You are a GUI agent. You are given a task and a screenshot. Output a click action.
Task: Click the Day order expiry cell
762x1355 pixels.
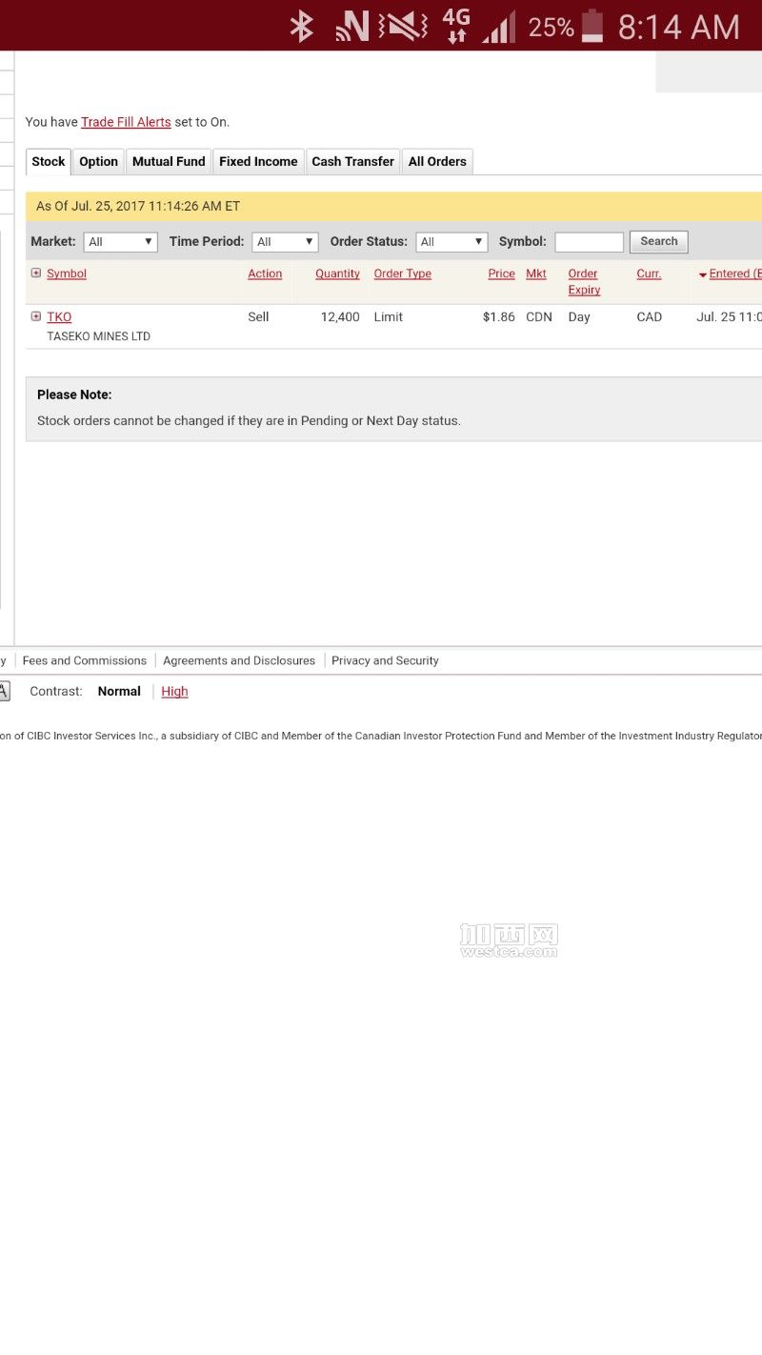[x=579, y=316]
